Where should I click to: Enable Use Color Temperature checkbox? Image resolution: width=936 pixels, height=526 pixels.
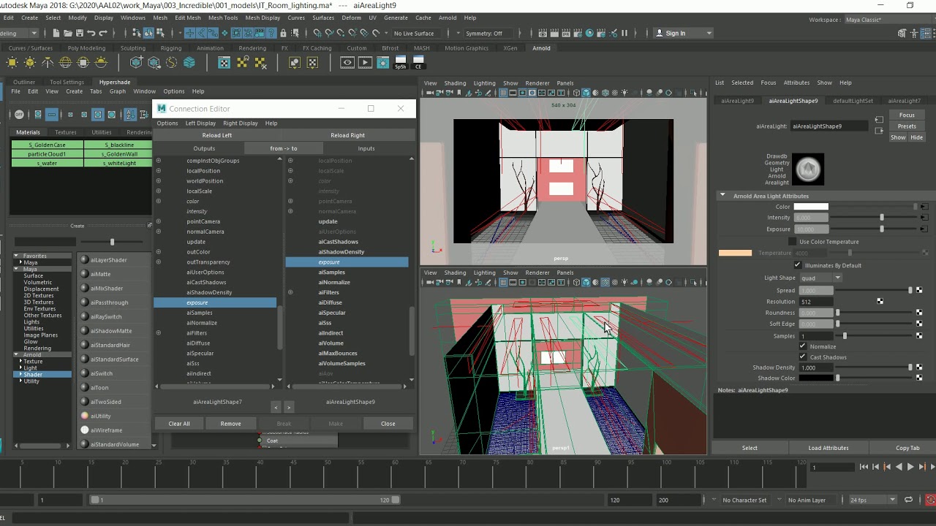tap(793, 242)
